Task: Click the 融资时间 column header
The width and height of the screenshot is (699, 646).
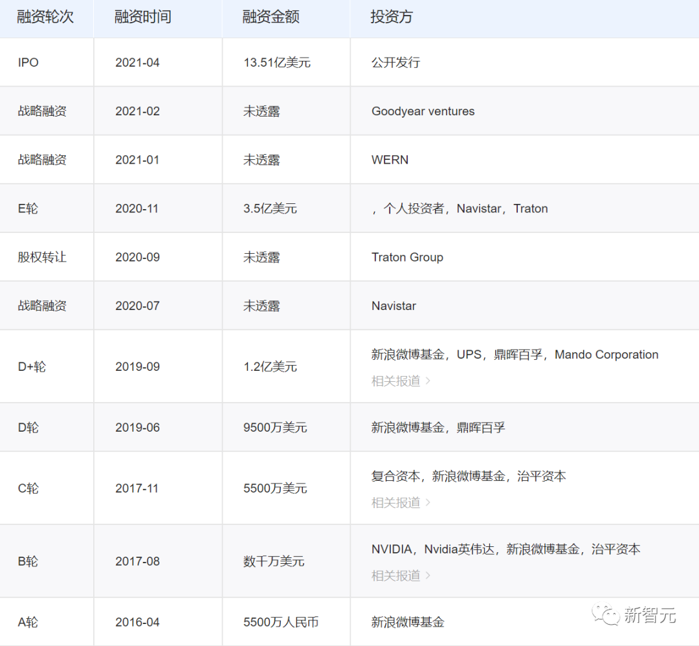Action: pyautogui.click(x=142, y=17)
